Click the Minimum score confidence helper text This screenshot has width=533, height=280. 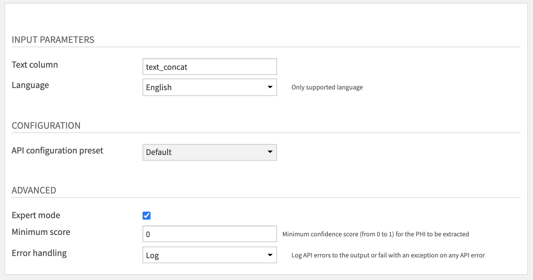[x=376, y=234]
